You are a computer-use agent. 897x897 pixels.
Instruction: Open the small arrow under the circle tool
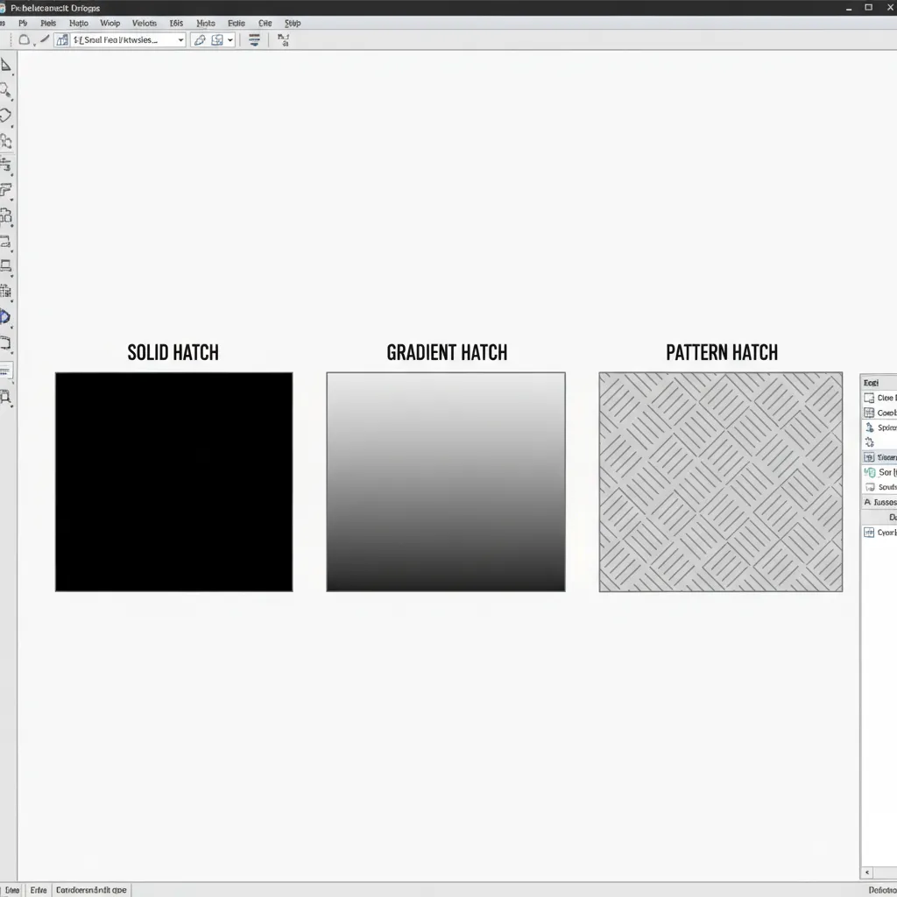point(33,45)
